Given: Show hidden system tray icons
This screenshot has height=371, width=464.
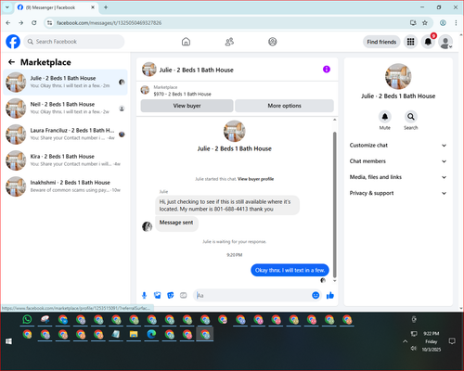Looking at the screenshot, I should (x=405, y=341).
